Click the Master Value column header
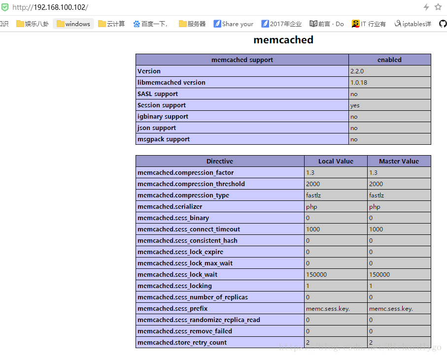Image resolution: width=447 pixels, height=357 pixels. tap(399, 161)
